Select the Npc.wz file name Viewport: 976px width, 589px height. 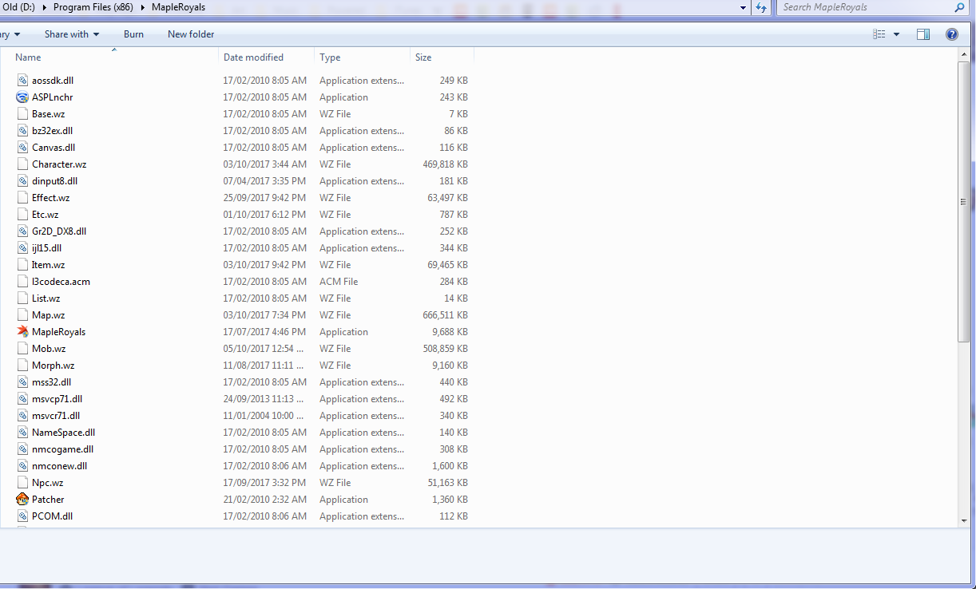pos(47,483)
